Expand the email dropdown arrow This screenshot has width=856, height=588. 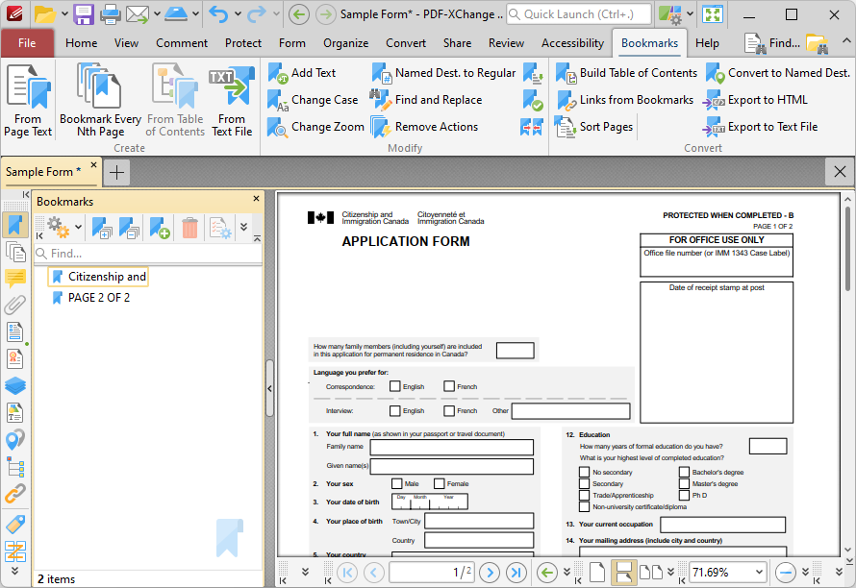[157, 14]
